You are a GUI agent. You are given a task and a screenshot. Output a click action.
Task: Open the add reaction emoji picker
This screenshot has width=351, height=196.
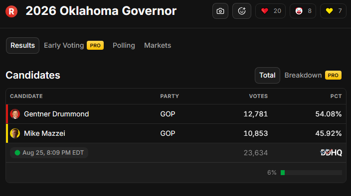tap(242, 11)
